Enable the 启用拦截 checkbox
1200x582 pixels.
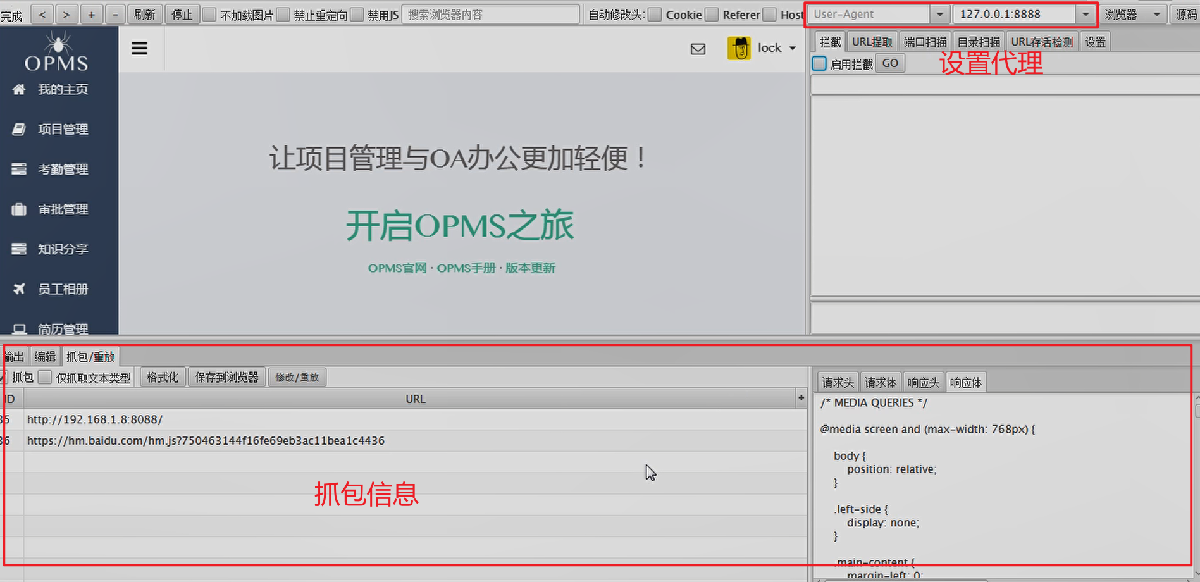(820, 63)
